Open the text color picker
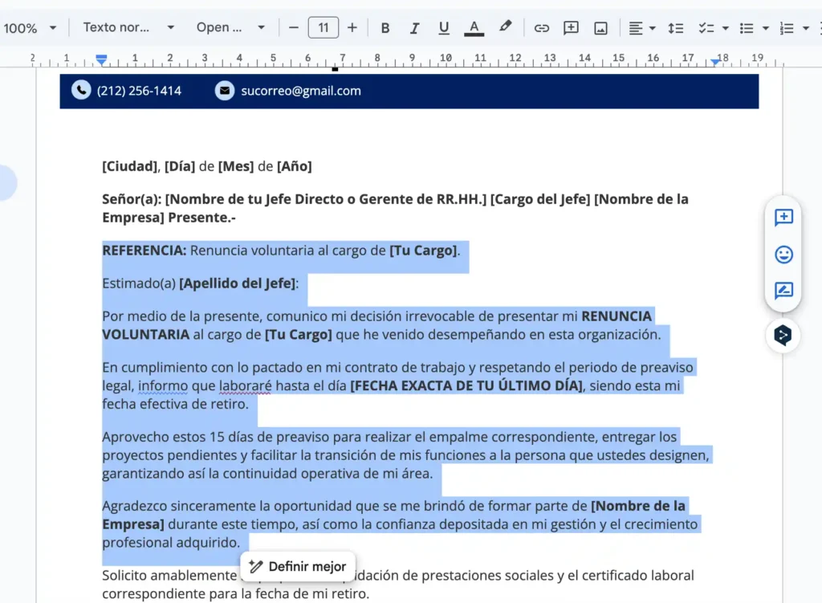Viewport: 822px width, 603px height. tap(474, 28)
